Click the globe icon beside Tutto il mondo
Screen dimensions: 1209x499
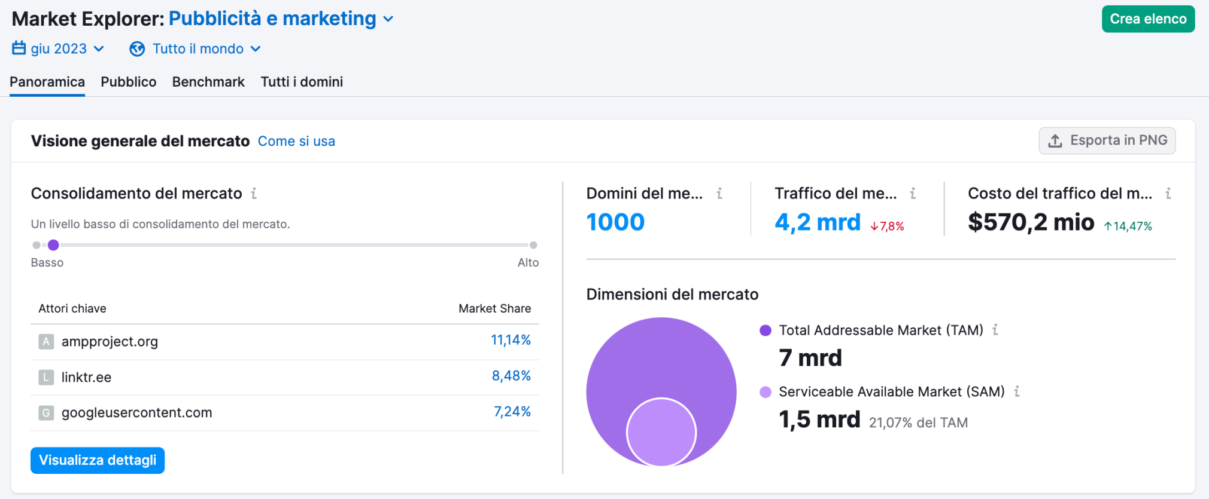coord(137,49)
